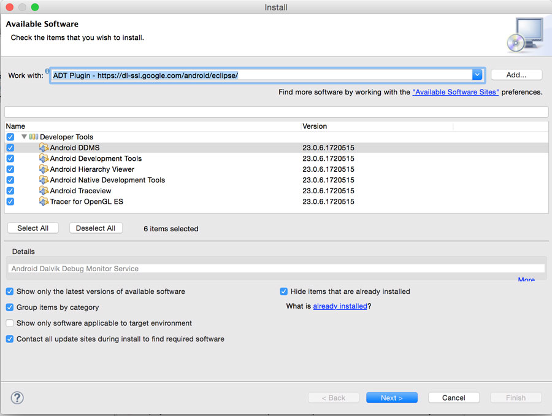This screenshot has height=416, width=552.
Task: Click the Select All button
Action: tap(33, 228)
